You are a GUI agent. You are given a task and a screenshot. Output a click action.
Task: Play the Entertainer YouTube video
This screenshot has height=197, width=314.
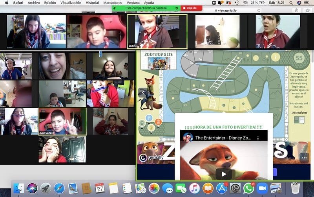click(x=224, y=174)
